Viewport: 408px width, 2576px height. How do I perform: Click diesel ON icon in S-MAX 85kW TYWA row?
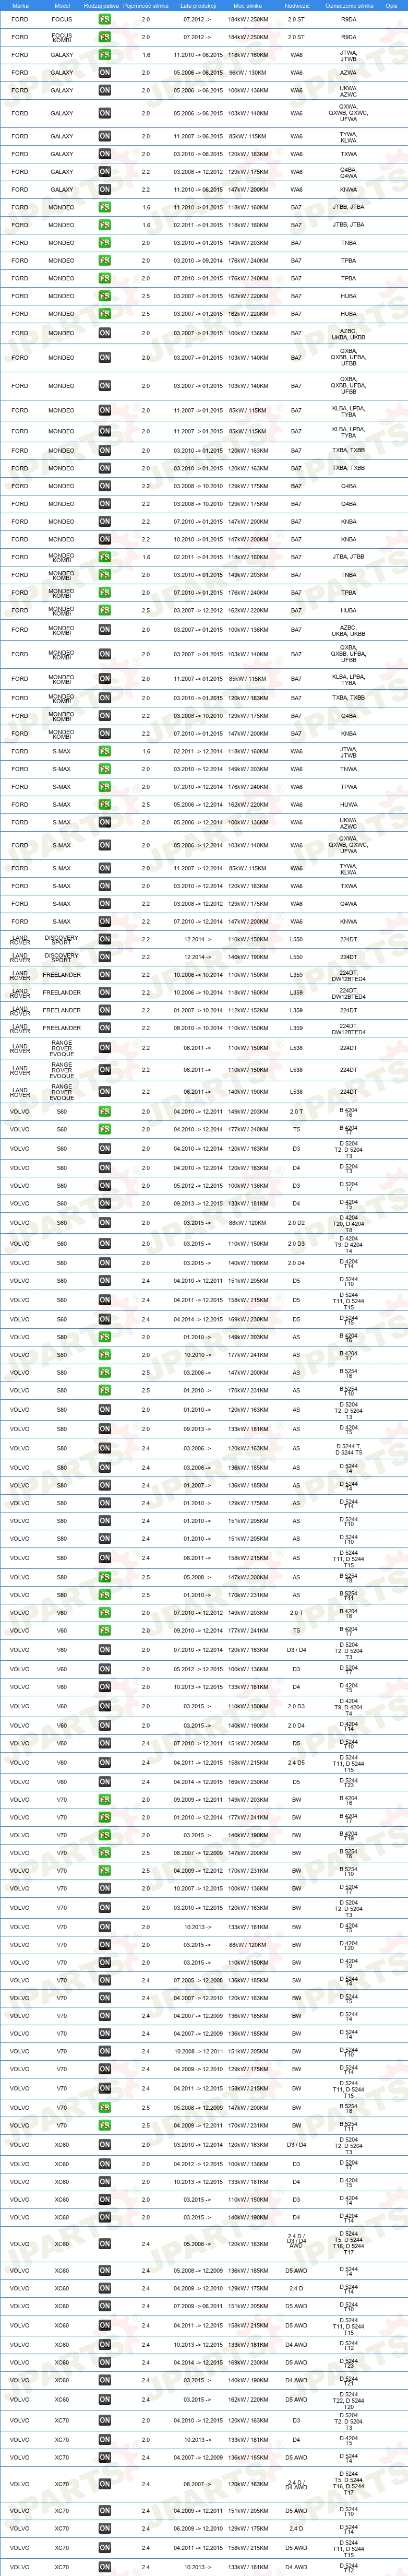click(105, 868)
